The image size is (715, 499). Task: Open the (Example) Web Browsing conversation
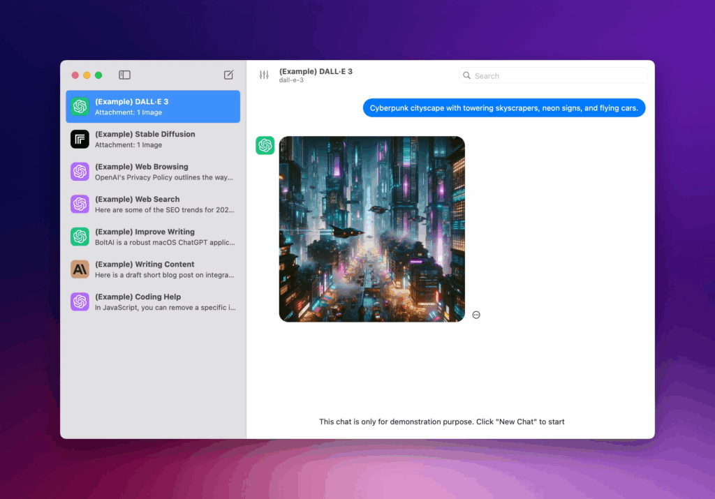[x=153, y=172]
